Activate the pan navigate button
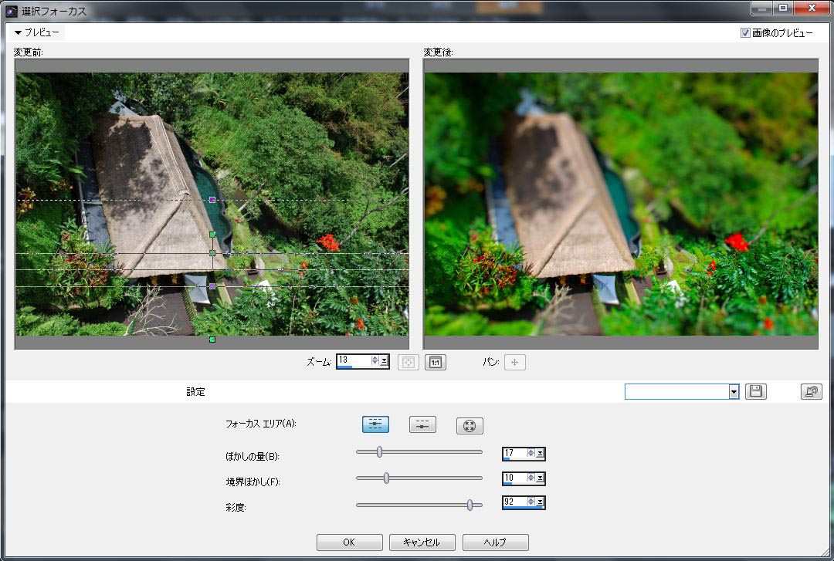Viewport: 834px width, 561px height. [x=514, y=362]
